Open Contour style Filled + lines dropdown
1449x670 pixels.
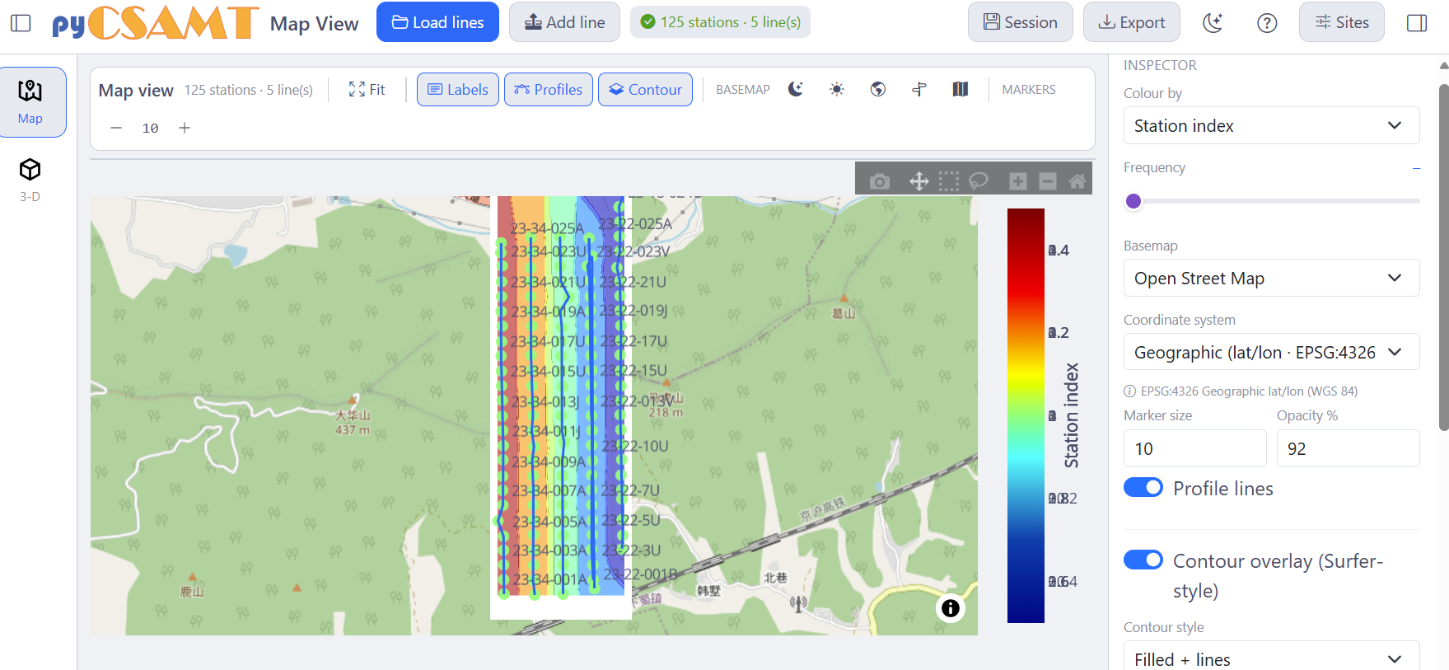[1271, 658]
